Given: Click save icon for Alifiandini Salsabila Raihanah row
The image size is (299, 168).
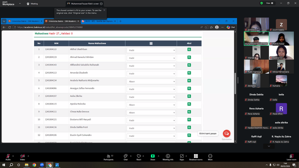Looking at the screenshot, I should tap(189, 65).
